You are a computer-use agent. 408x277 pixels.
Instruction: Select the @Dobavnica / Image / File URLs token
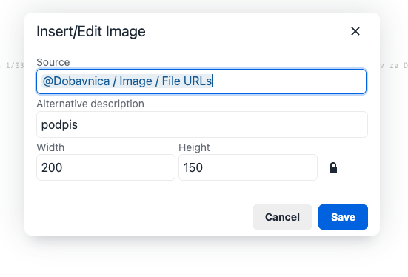(x=127, y=81)
